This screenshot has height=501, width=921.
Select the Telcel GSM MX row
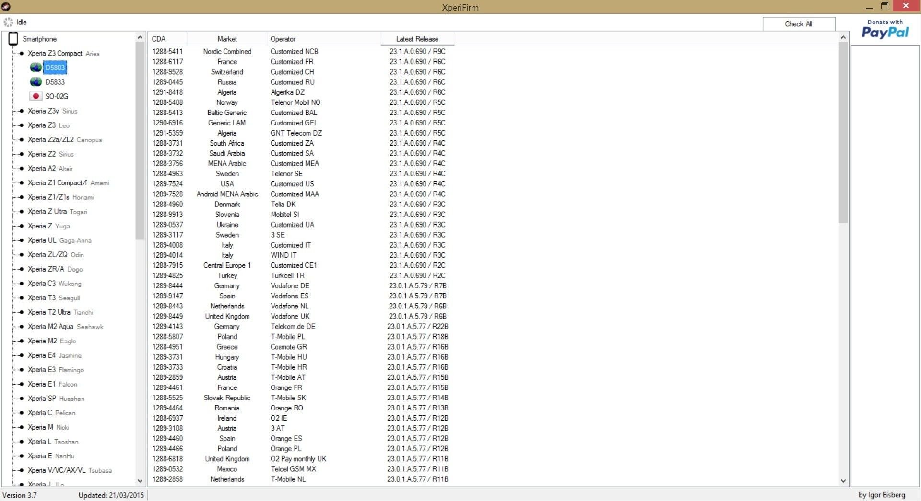pos(301,469)
